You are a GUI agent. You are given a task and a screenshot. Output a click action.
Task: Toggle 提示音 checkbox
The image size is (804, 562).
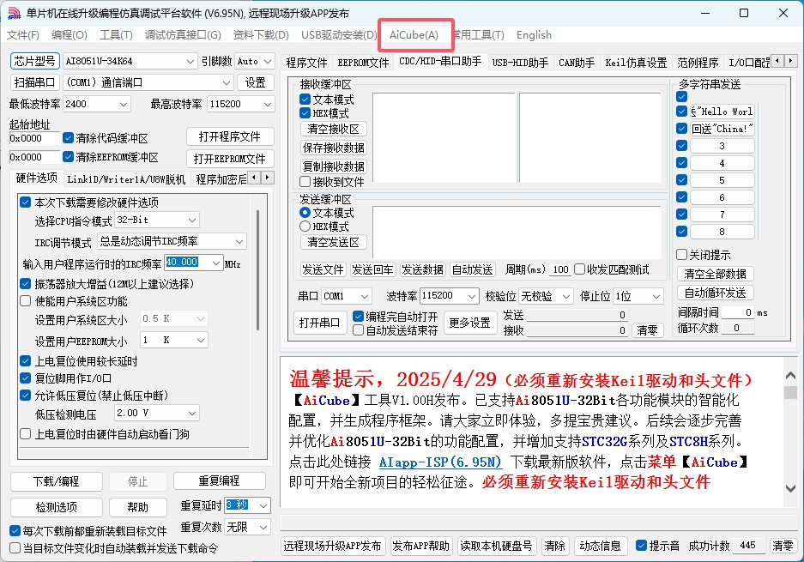pyautogui.click(x=641, y=546)
